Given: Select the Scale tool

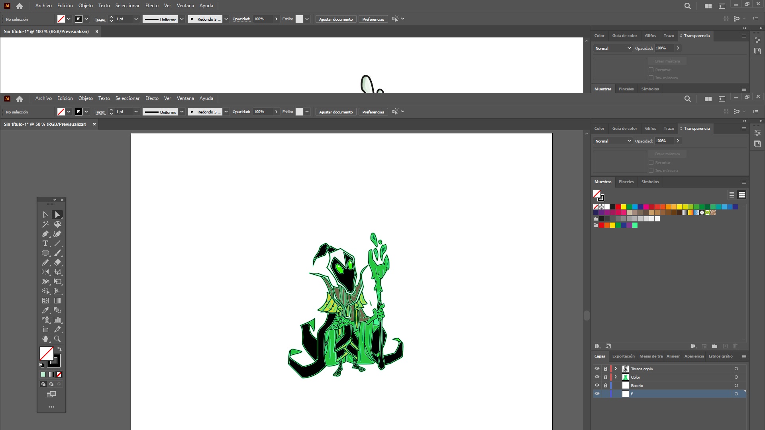Looking at the screenshot, I should click(x=57, y=272).
